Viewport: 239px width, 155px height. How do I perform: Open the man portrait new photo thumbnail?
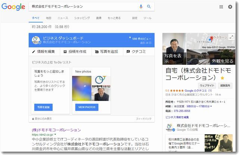101,95
